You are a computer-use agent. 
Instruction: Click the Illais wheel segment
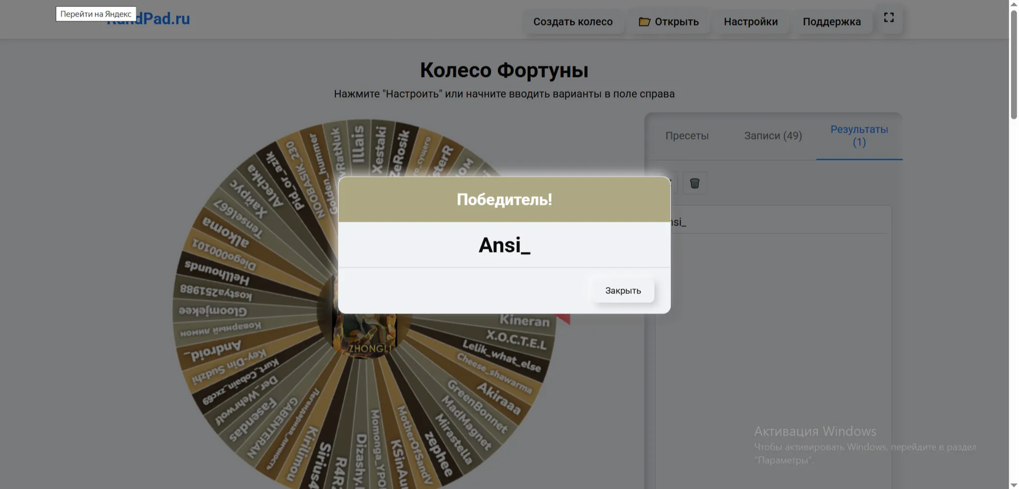point(358,144)
